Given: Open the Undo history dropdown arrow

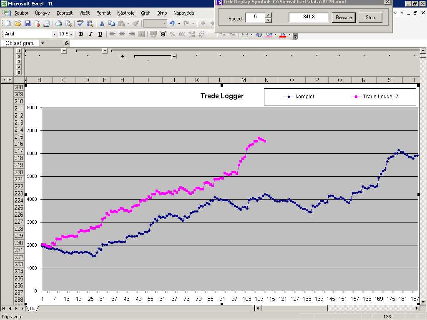Looking at the screenshot, I should [178, 23].
